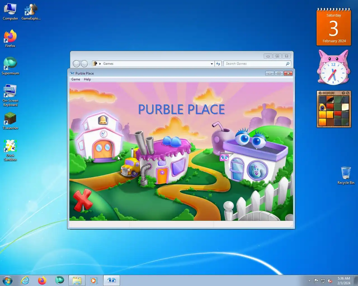This screenshot has height=286, width=358.
Task: Click the Forward button in Games window
Action: [84, 64]
